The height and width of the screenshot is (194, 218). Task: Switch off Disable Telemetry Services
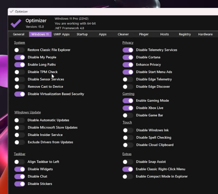tap(128, 50)
